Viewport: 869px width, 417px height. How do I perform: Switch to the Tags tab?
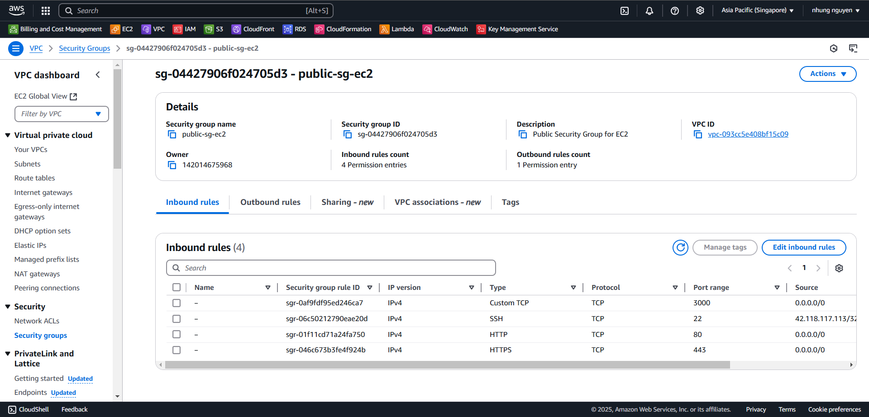[x=511, y=202]
